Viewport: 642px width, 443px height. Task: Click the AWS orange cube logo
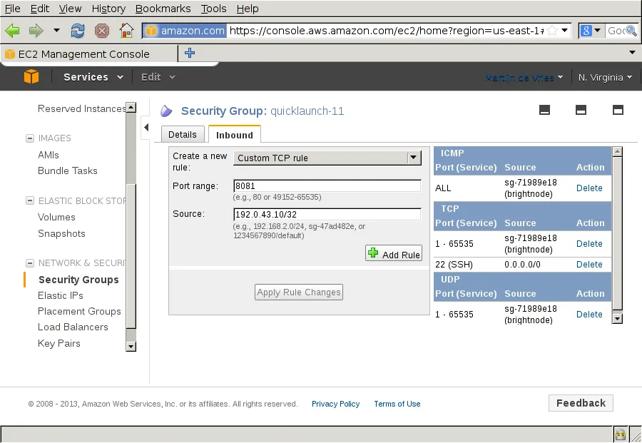(31, 76)
